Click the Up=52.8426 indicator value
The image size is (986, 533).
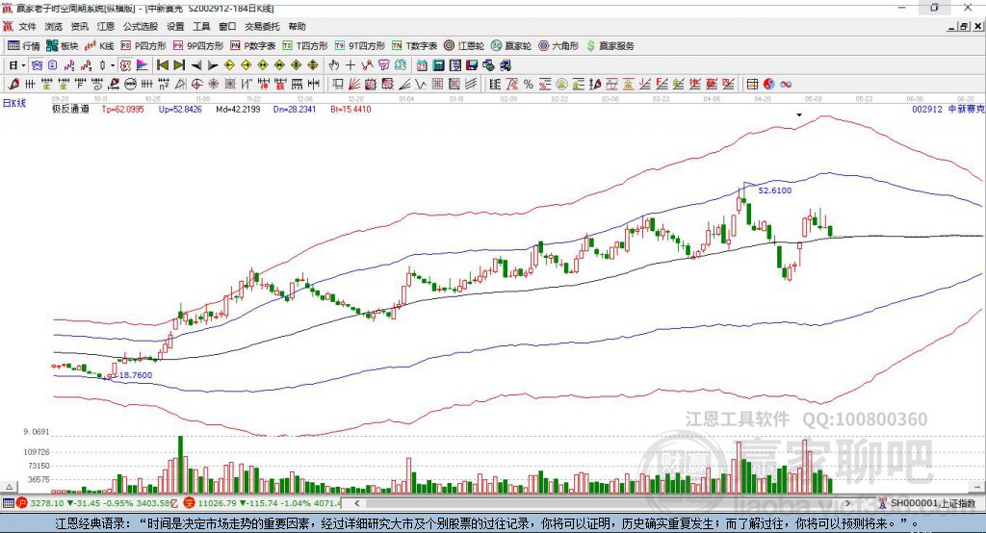pyautogui.click(x=180, y=109)
